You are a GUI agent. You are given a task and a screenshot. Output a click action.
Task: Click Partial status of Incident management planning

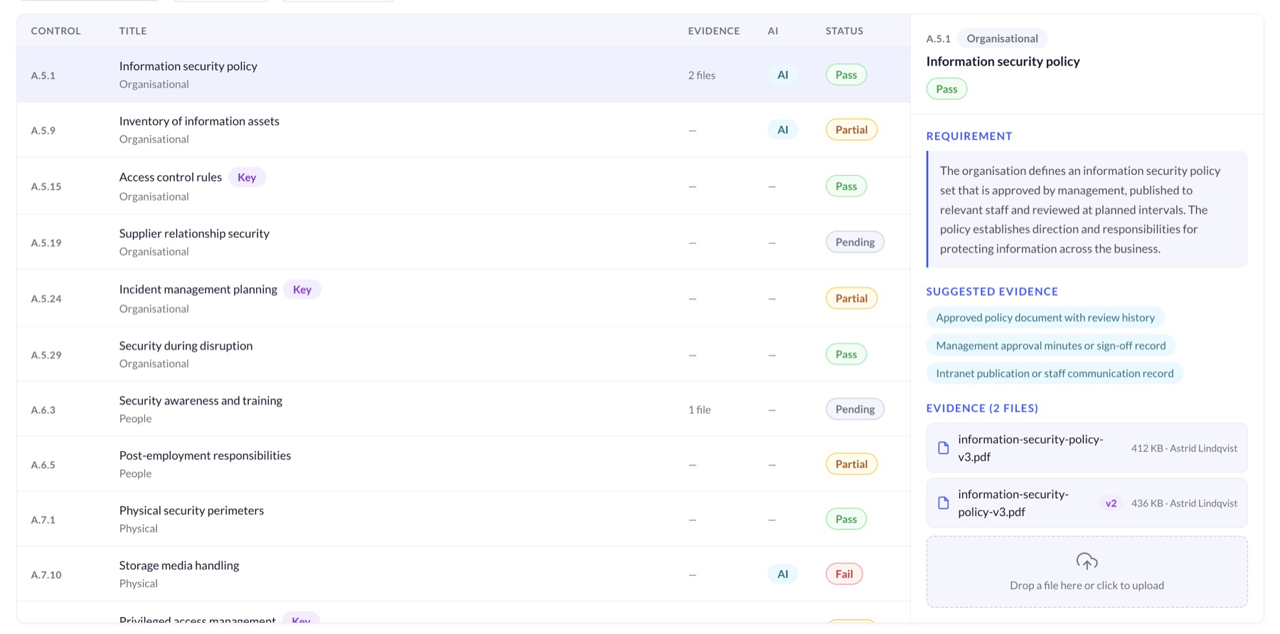pyautogui.click(x=851, y=298)
